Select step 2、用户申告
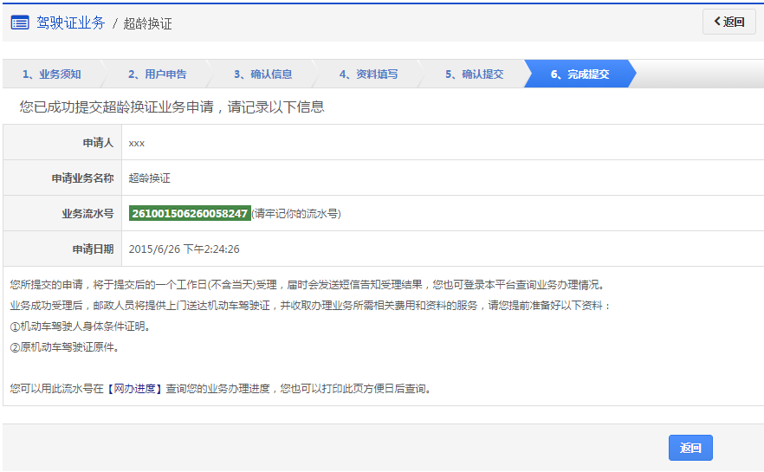 [157, 74]
